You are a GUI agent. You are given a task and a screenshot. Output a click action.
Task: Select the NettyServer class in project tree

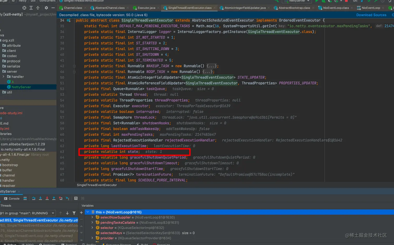point(21,87)
